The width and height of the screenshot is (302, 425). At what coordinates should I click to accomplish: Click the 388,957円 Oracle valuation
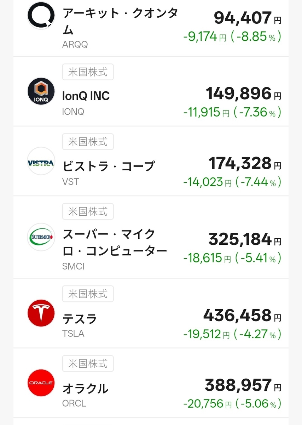(243, 385)
